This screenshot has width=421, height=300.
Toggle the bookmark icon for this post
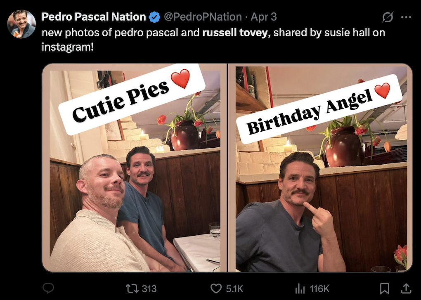(x=384, y=288)
